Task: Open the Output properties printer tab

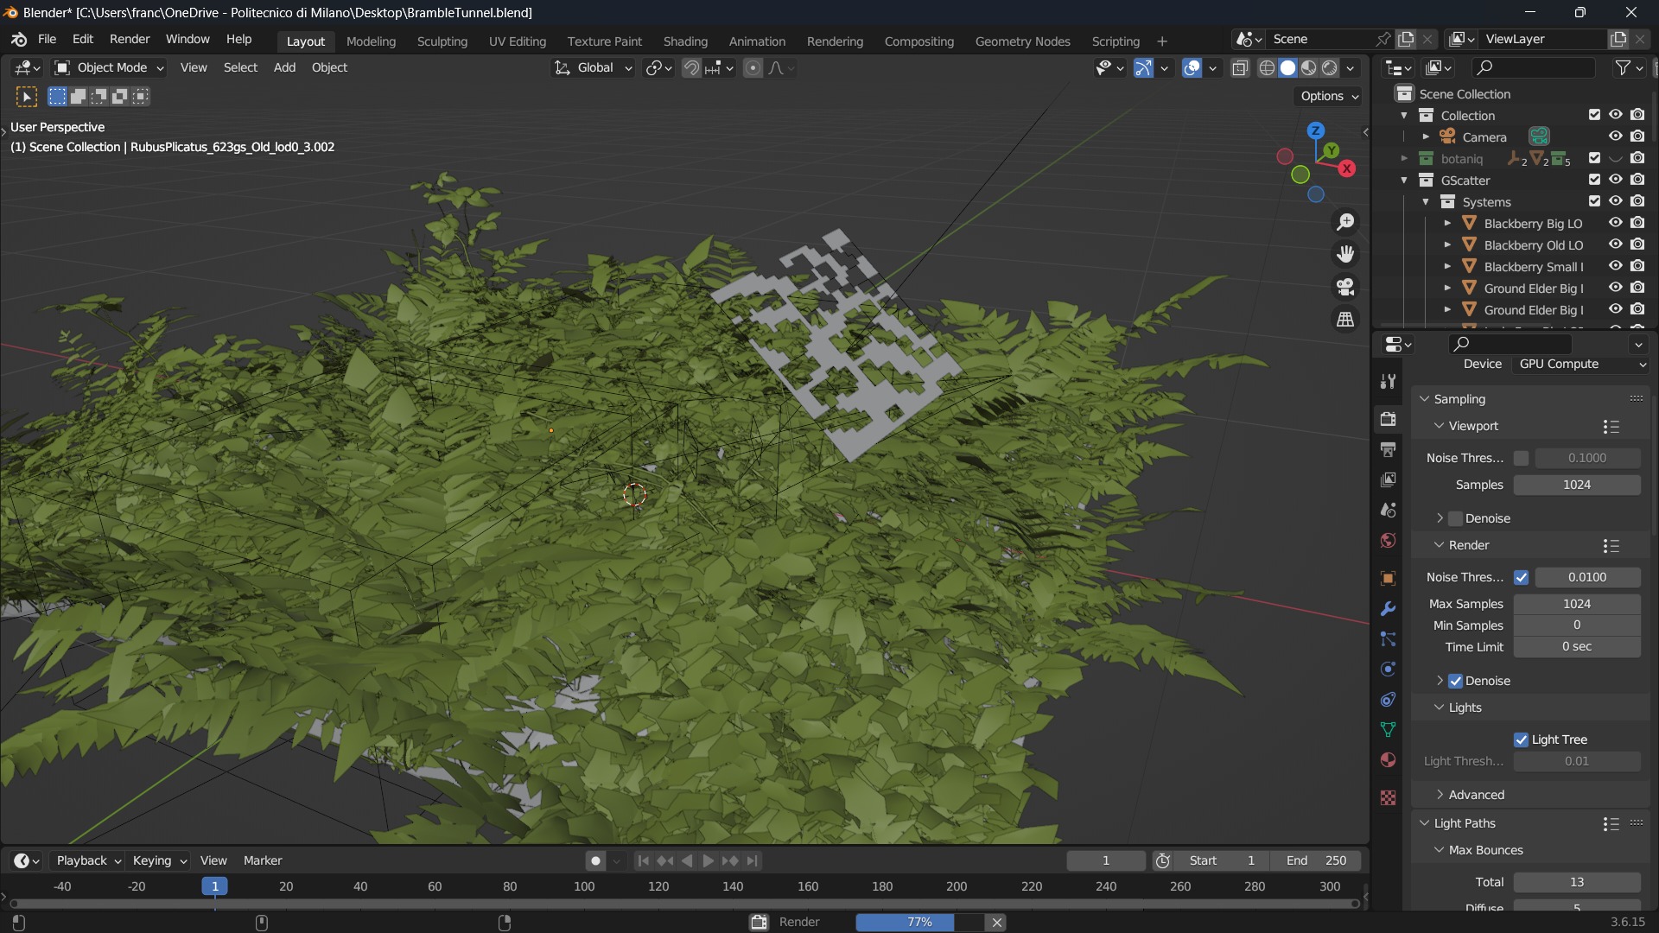Action: point(1388,449)
